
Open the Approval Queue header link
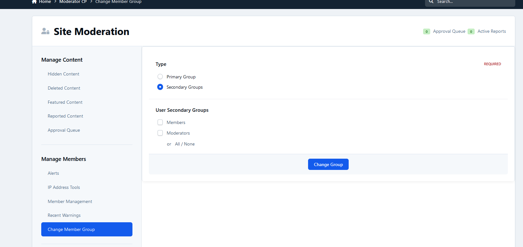[x=449, y=31]
